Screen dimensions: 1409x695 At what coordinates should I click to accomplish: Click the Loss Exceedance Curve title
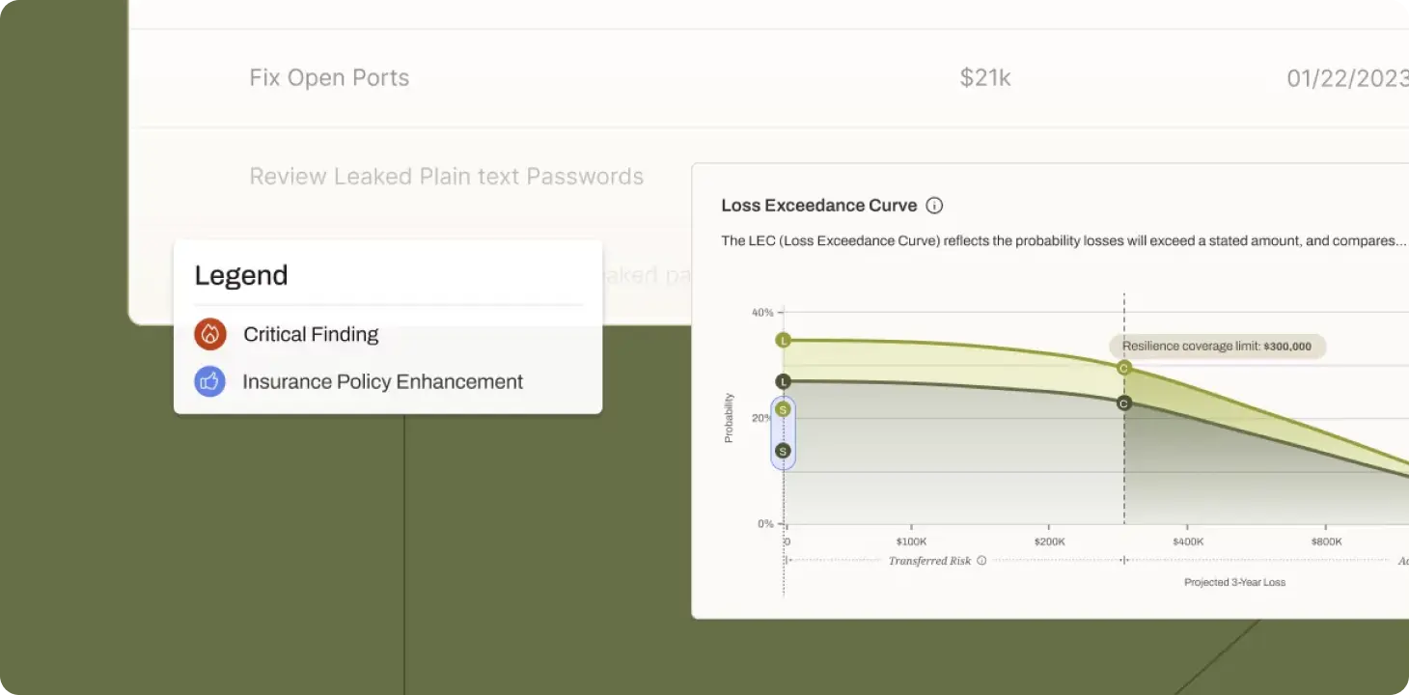(x=818, y=206)
